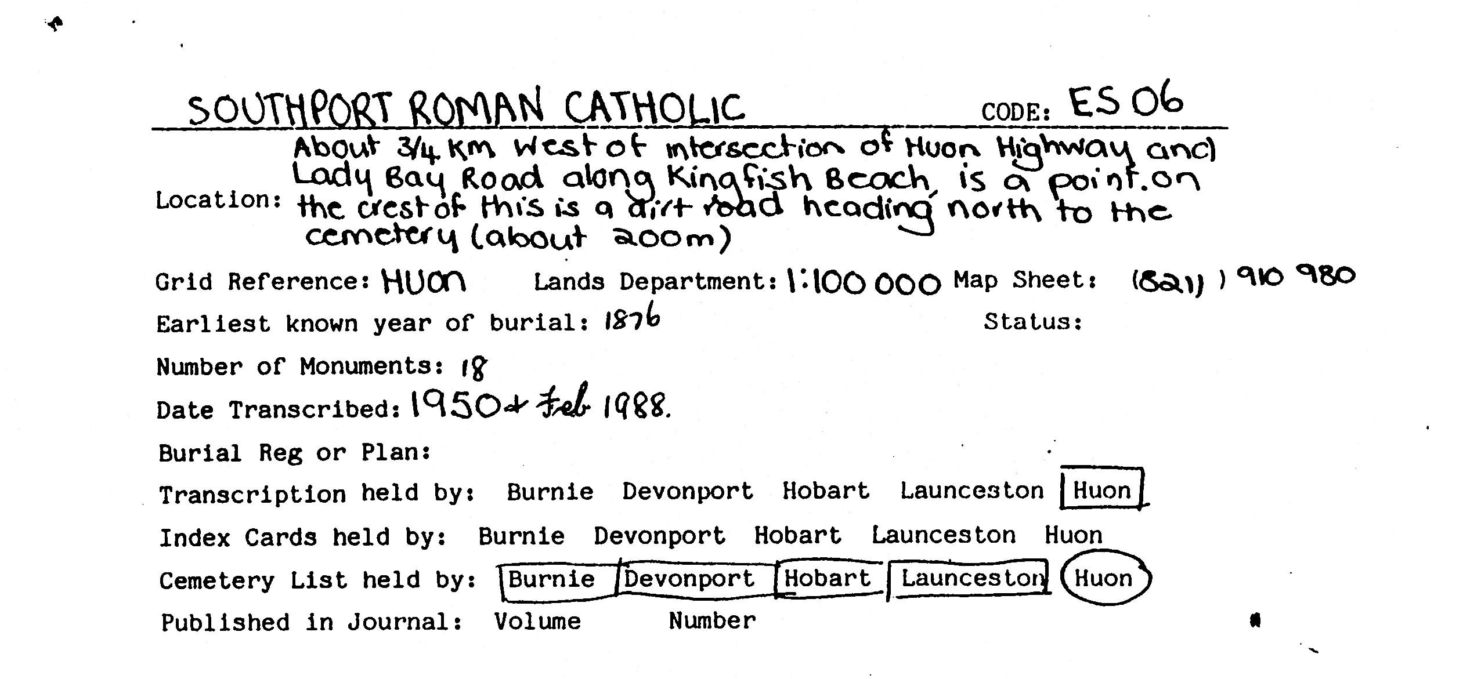Click 'Burnie' in Index Cards row

521,536
